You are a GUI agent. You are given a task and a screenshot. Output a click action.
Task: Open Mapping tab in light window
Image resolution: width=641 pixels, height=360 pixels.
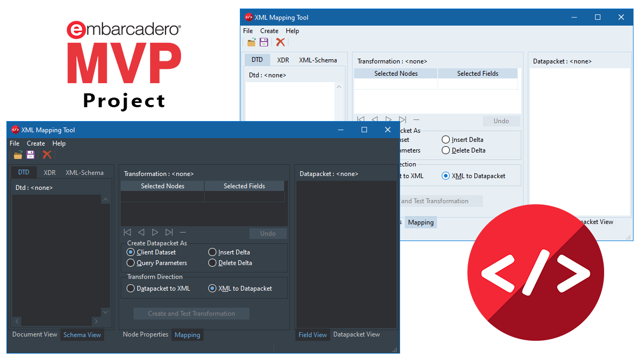point(421,222)
